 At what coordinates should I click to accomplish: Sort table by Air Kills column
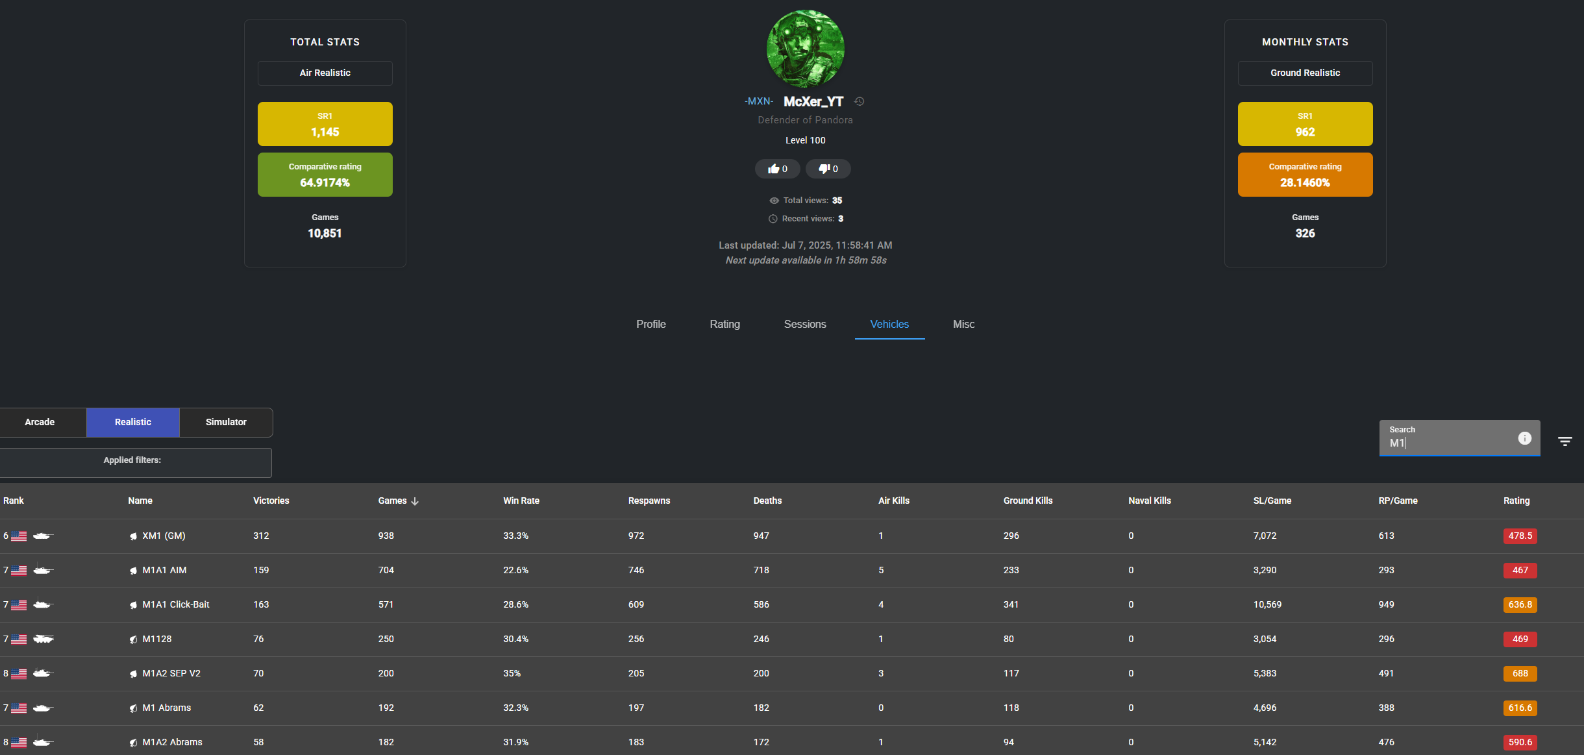click(894, 501)
